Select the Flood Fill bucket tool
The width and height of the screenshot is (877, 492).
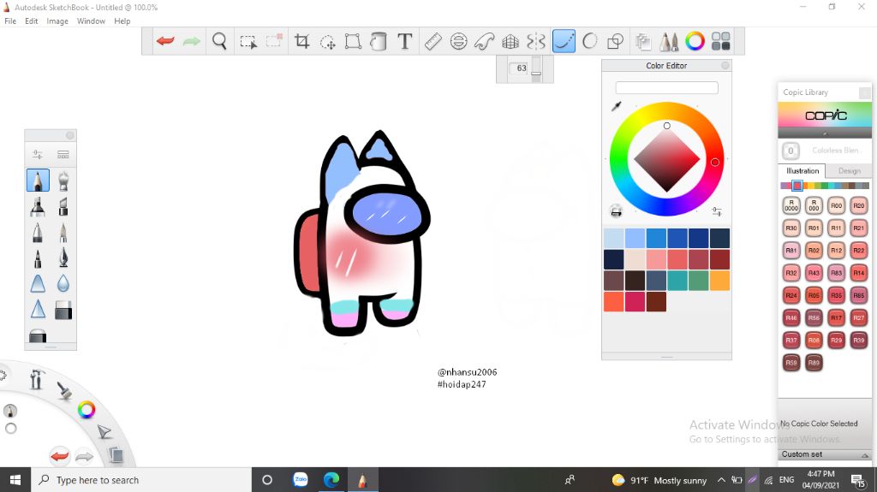tap(379, 41)
